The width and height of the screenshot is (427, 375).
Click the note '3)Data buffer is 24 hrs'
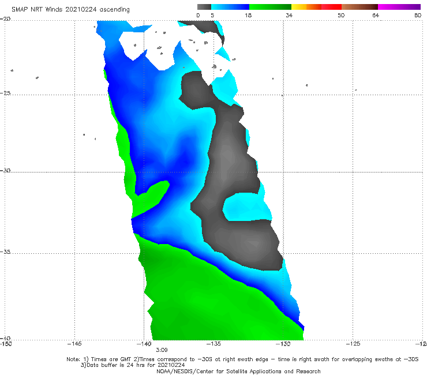tap(133, 365)
